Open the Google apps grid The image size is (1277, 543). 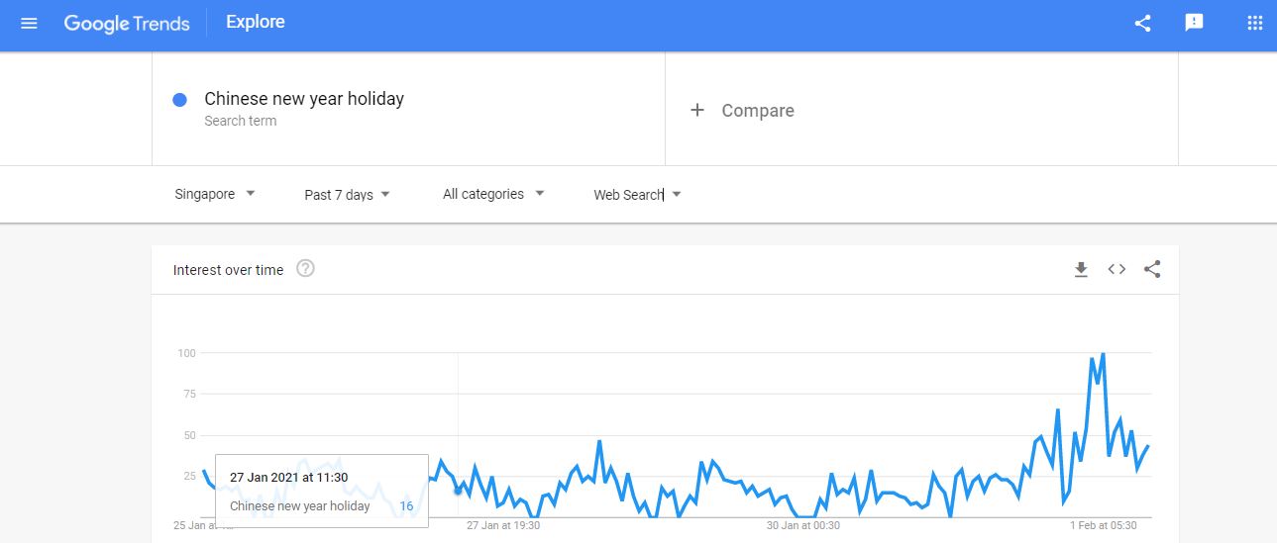tap(1255, 23)
